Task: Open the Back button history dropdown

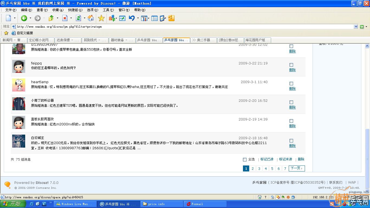Action: 30,18
